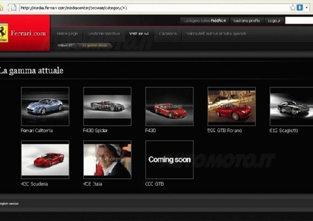Open the Home page menu item
The image size is (313, 221).
pyautogui.click(x=67, y=34)
